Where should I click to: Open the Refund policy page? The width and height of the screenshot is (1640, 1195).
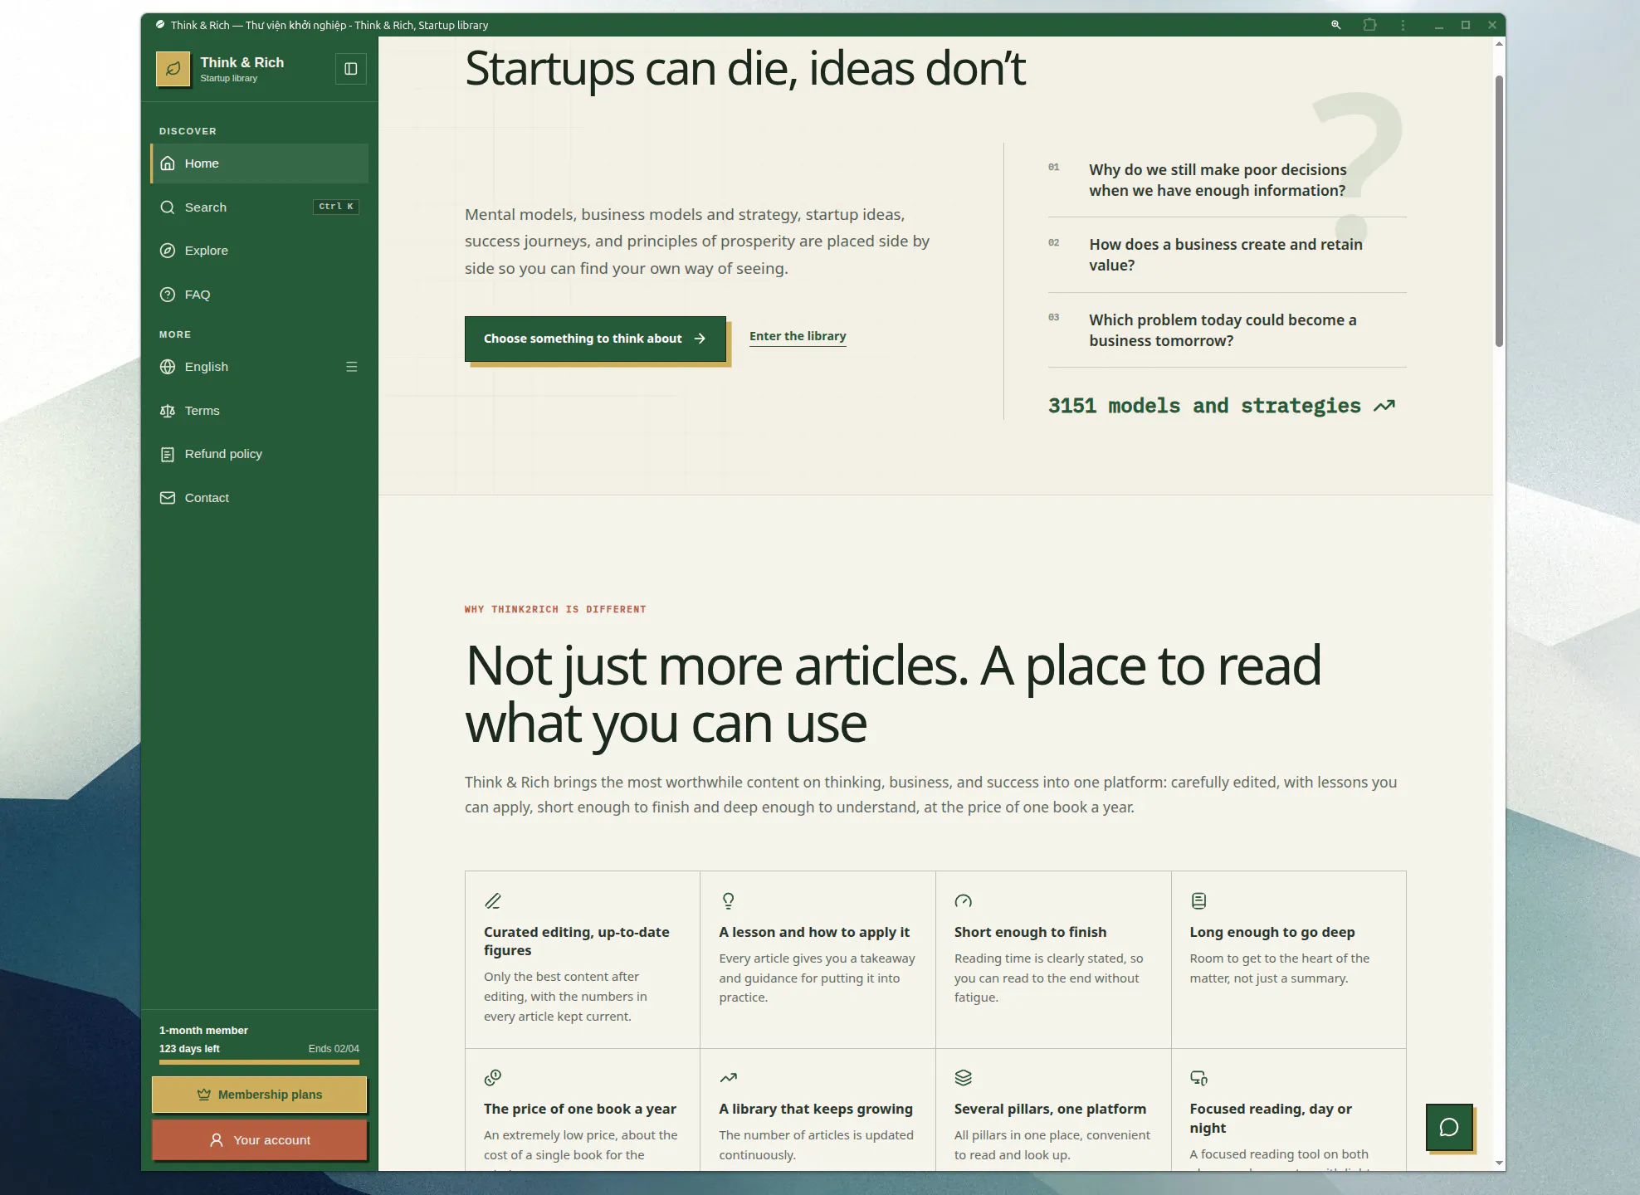tap(260, 454)
